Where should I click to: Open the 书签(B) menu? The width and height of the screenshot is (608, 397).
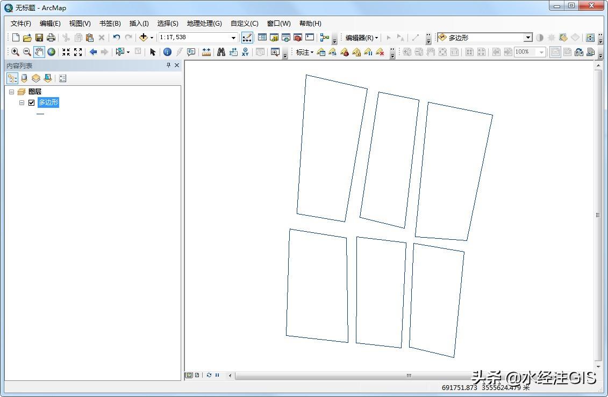point(110,23)
